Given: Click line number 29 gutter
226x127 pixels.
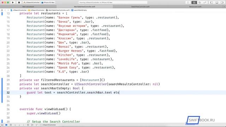Looking at the screenshot, I should tap(8, 80).
